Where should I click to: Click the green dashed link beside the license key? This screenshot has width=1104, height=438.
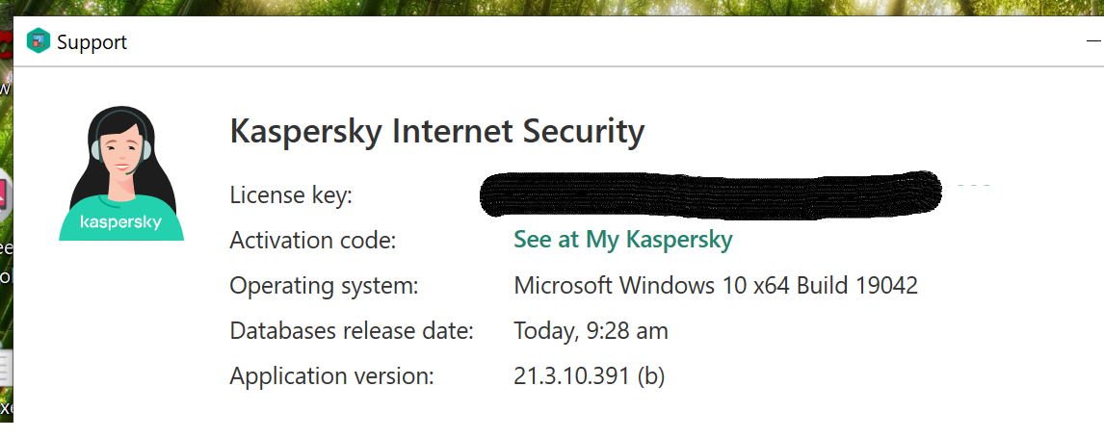973,183
